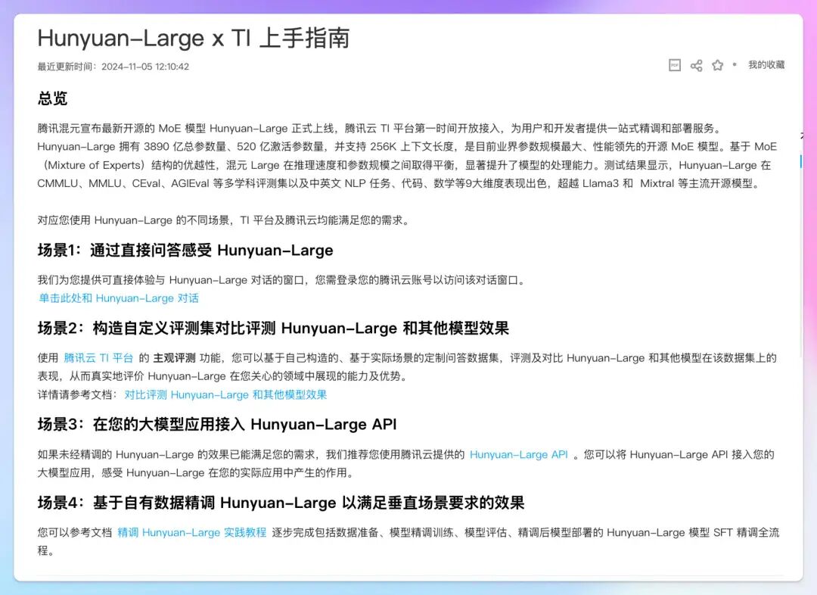
Task: Follow the Hunyuan-Large API hyperlink
Action: click(x=518, y=454)
